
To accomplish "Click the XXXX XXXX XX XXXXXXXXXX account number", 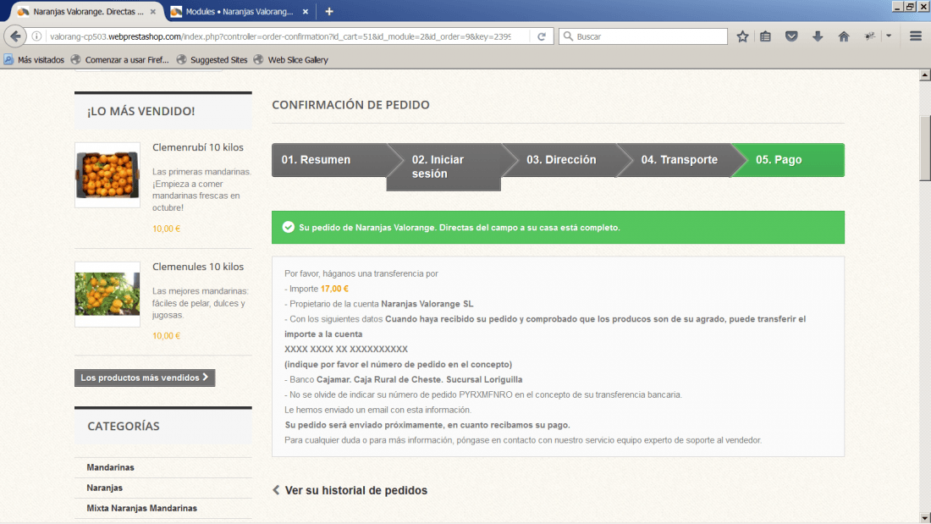I will tap(346, 350).
